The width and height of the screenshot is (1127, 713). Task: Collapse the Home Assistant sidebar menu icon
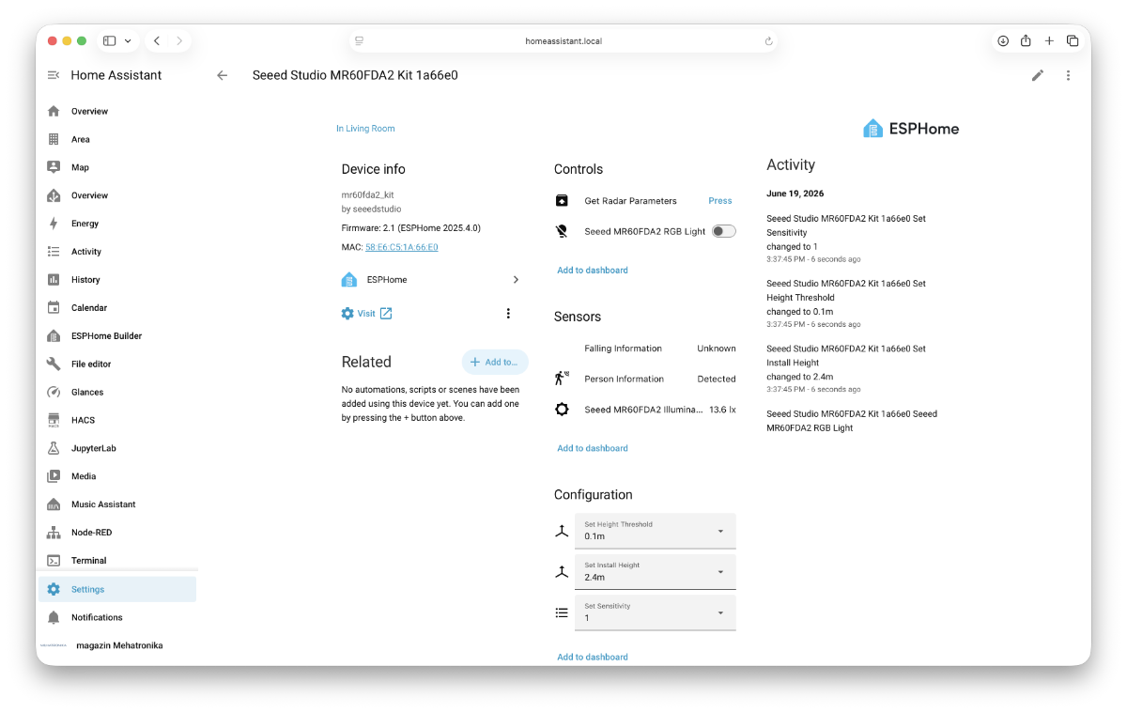(x=54, y=75)
